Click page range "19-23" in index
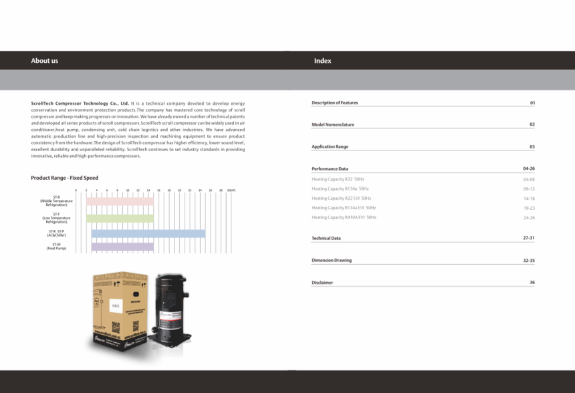The width and height of the screenshot is (575, 393). click(x=529, y=209)
